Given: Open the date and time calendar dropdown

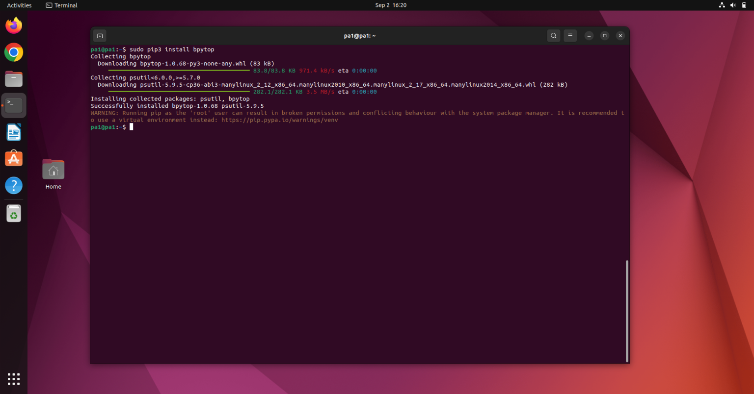Looking at the screenshot, I should (x=390, y=5).
